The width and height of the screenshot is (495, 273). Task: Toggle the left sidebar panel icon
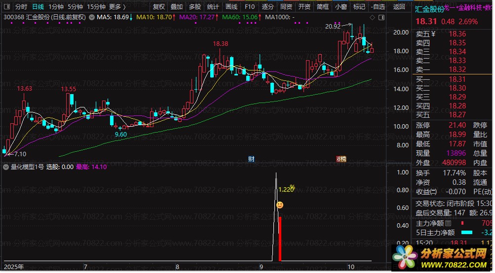click(x=6, y=7)
